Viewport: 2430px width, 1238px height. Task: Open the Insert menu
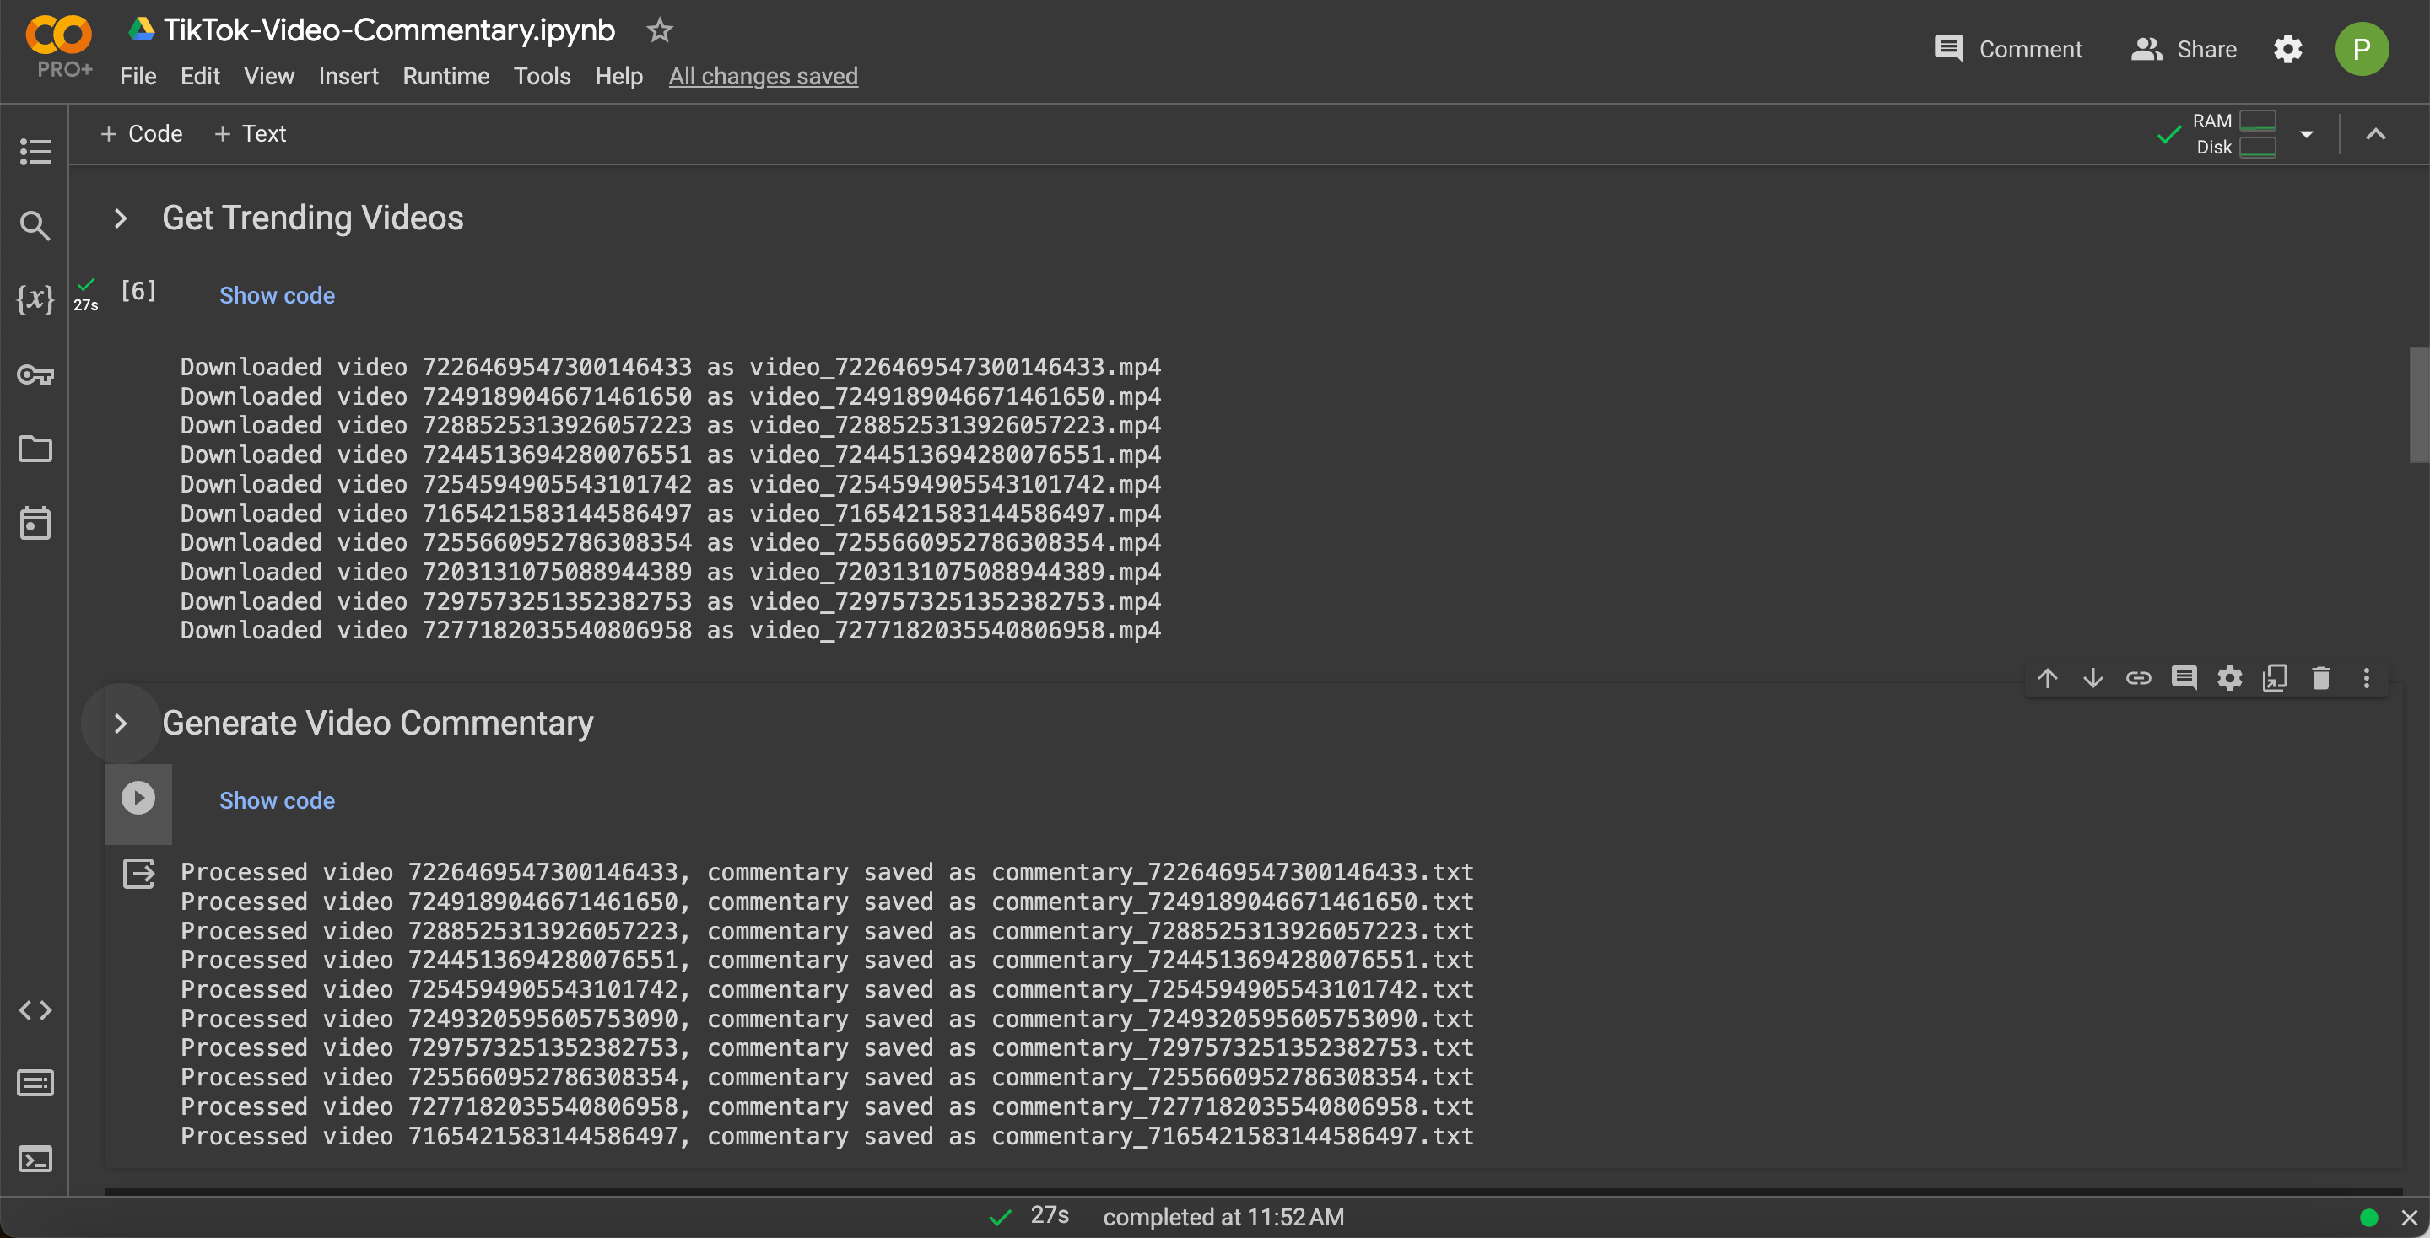348,77
